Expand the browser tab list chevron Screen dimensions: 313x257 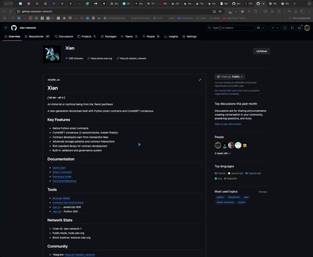pyautogui.click(x=309, y=4)
